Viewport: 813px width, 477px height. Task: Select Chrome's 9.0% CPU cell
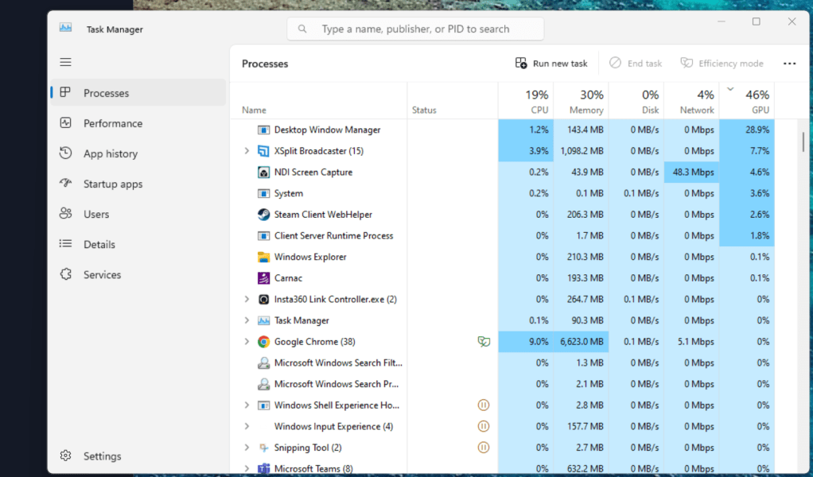pyautogui.click(x=526, y=342)
